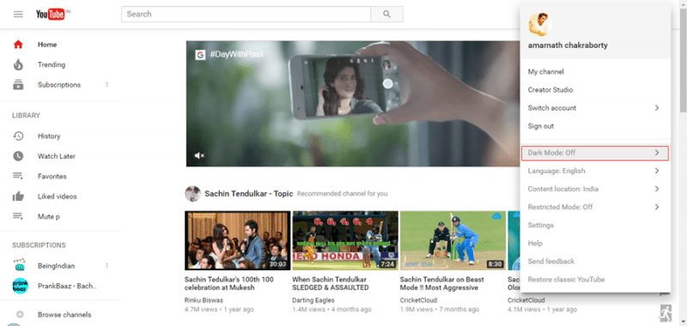Open the hamburger guide menu

tap(18, 14)
